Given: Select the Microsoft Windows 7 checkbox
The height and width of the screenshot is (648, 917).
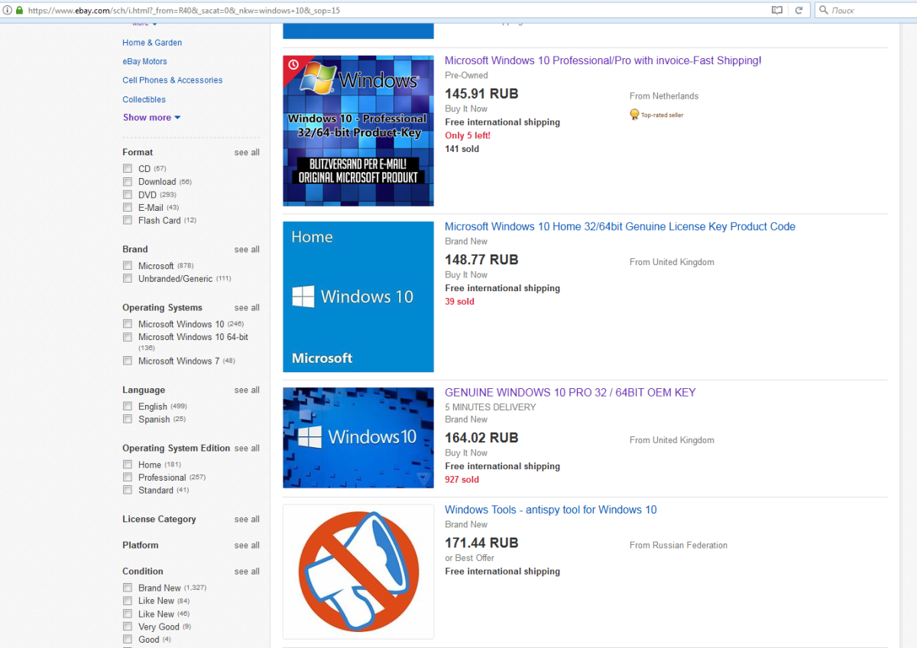Looking at the screenshot, I should point(128,360).
